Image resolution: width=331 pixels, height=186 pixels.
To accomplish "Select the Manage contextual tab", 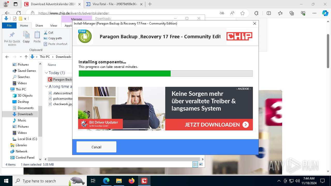I will [77, 19].
